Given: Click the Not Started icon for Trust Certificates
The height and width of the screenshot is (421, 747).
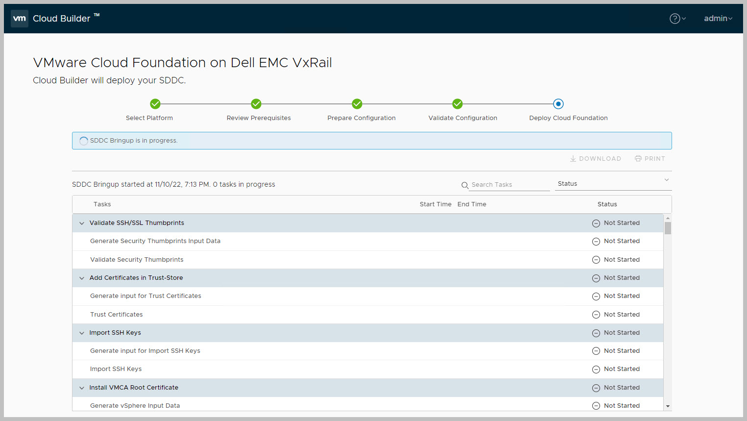Looking at the screenshot, I should 596,315.
